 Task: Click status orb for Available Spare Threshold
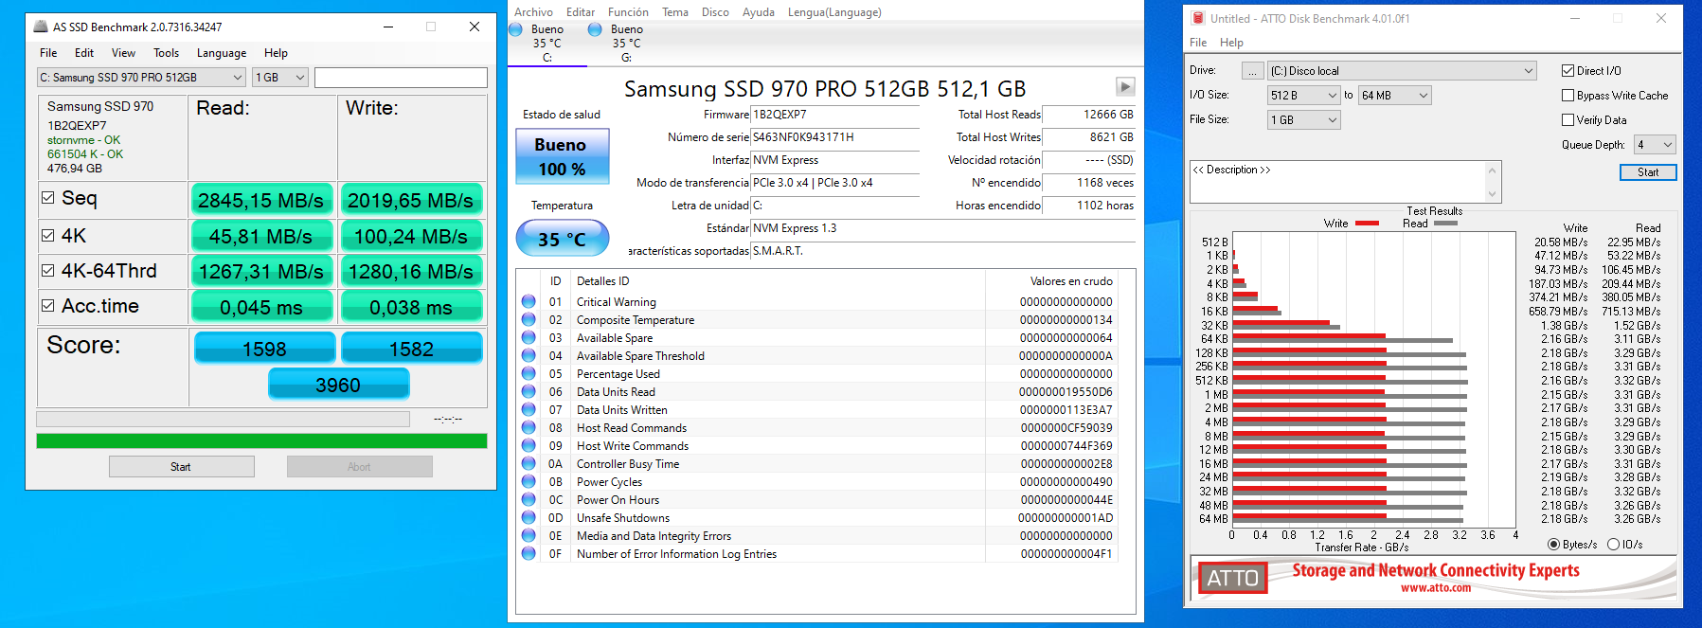coord(529,355)
